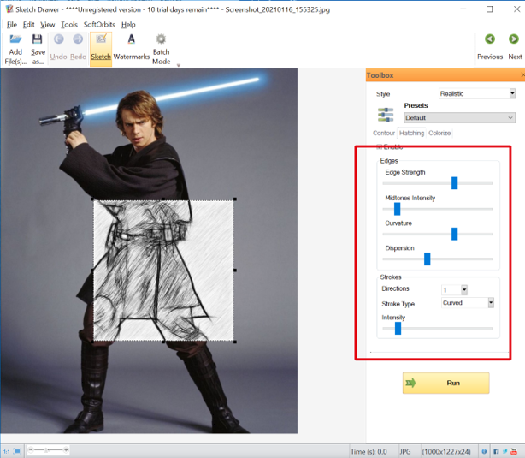Open the Facebook link icon
The image size is (525, 458).
(496, 451)
